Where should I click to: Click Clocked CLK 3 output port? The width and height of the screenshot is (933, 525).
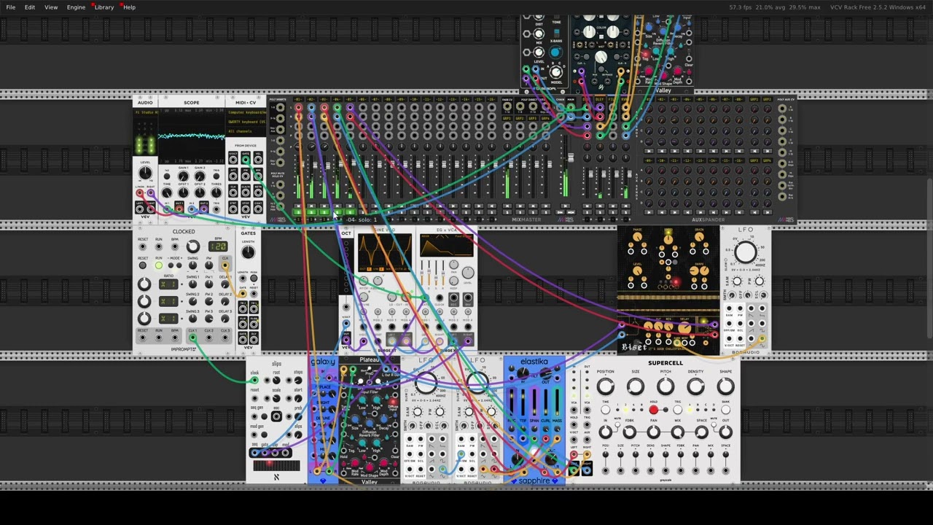[x=225, y=337]
